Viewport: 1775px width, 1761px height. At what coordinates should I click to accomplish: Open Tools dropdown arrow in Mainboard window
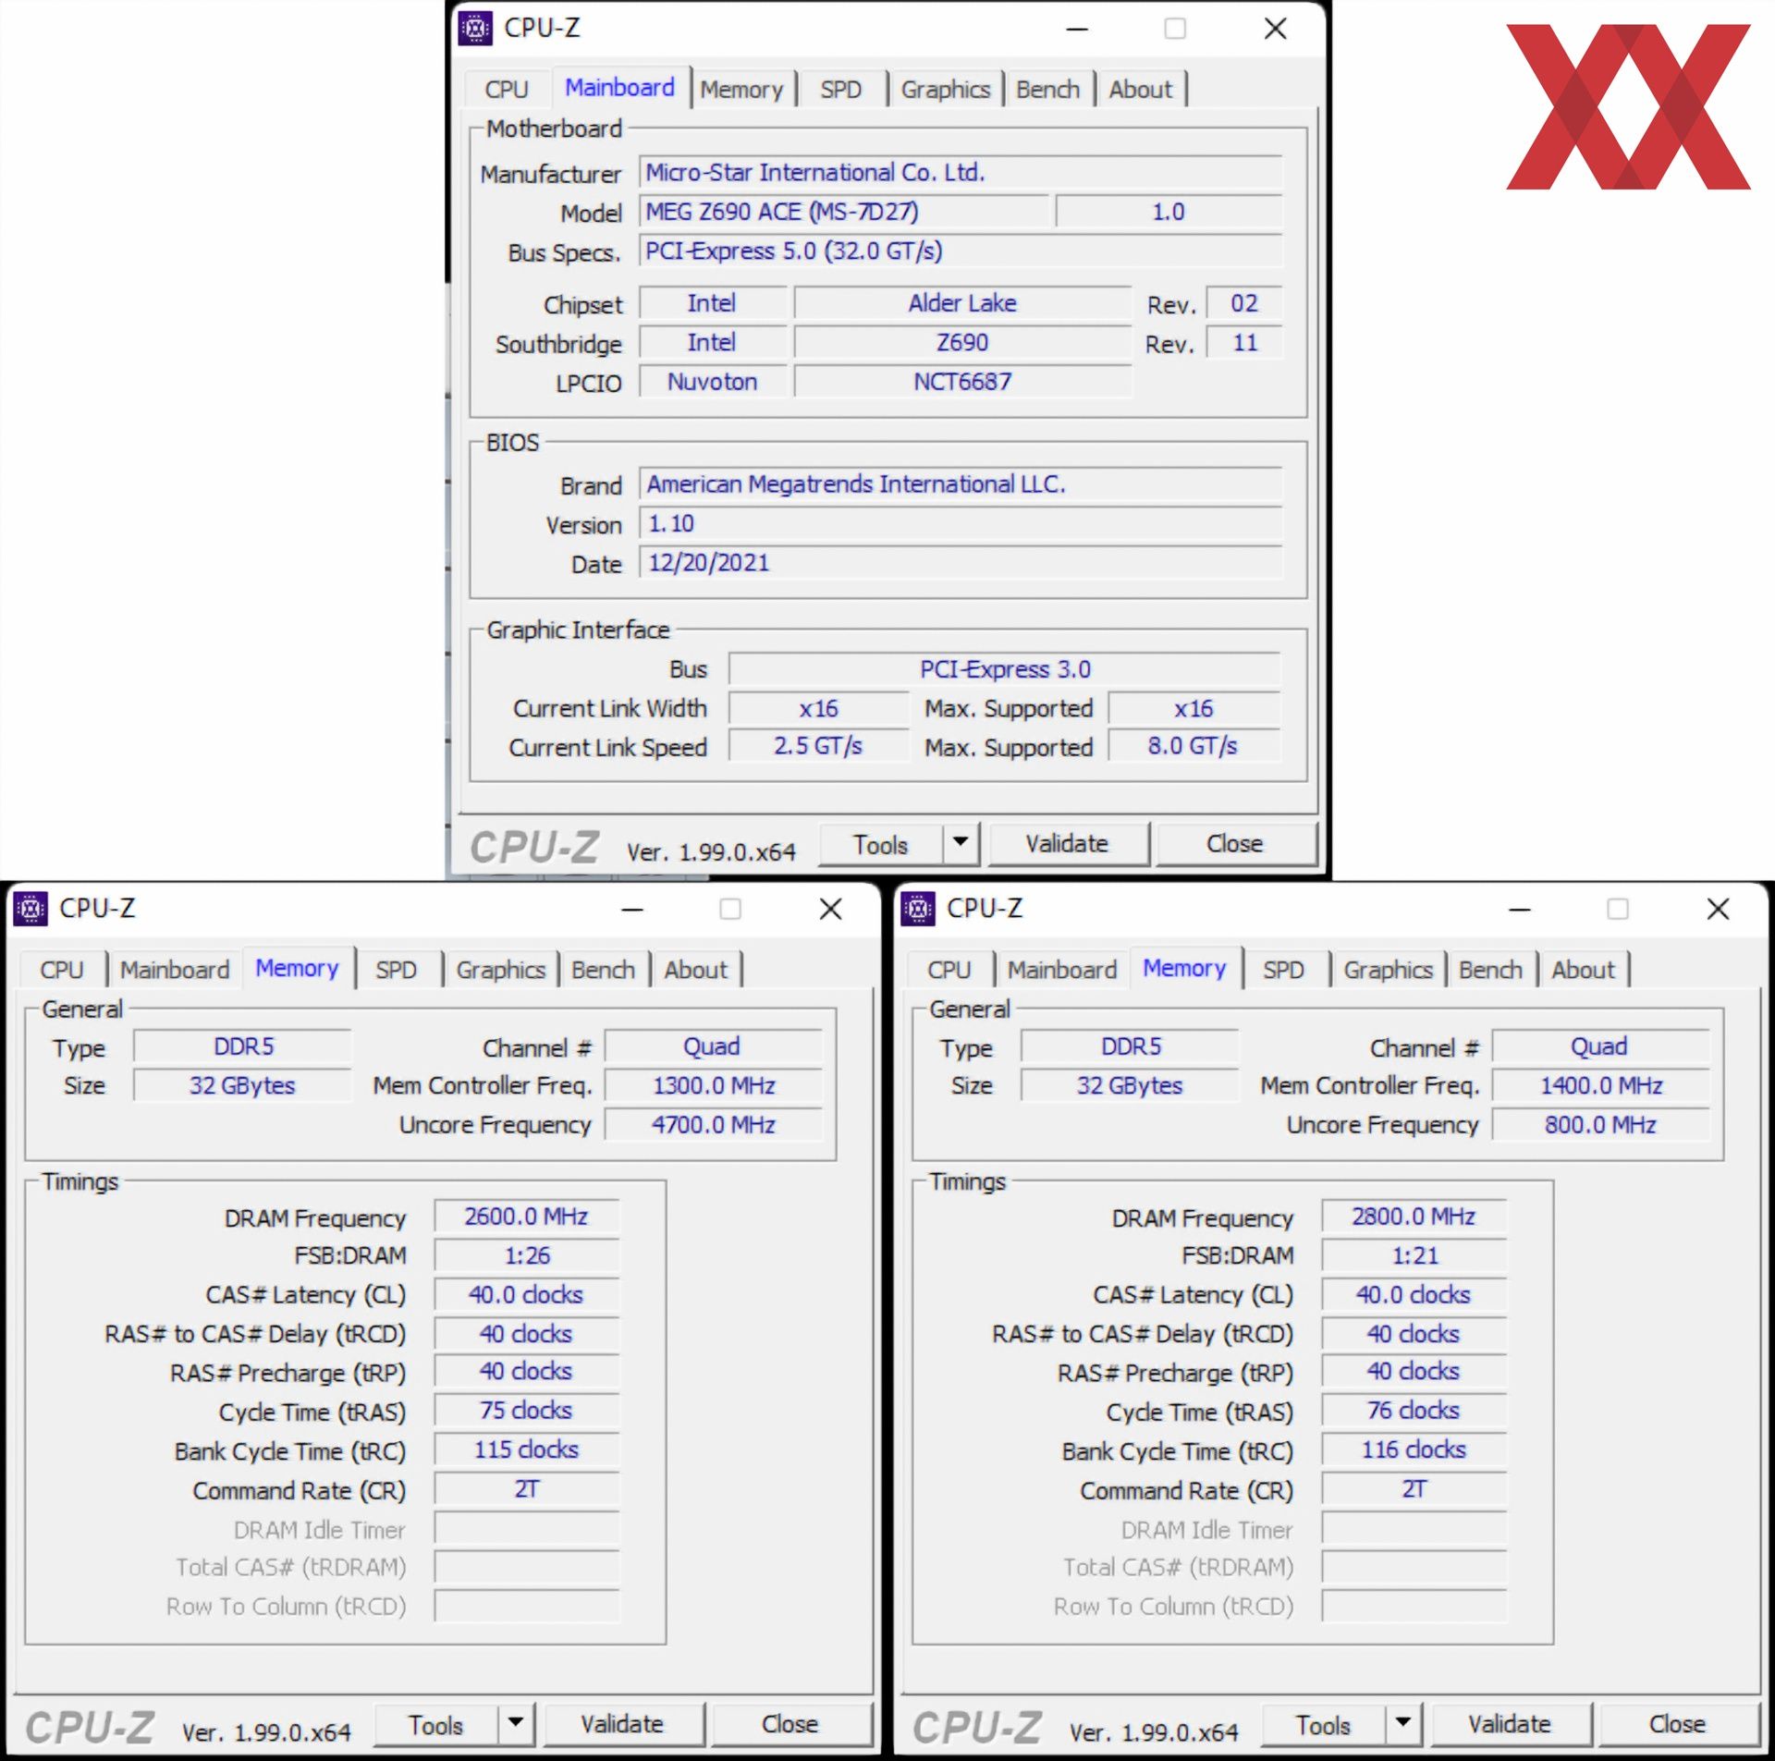click(x=961, y=843)
